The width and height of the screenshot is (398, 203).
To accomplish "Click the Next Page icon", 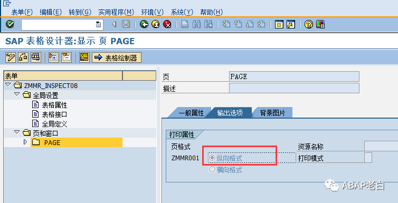I will point(250,24).
